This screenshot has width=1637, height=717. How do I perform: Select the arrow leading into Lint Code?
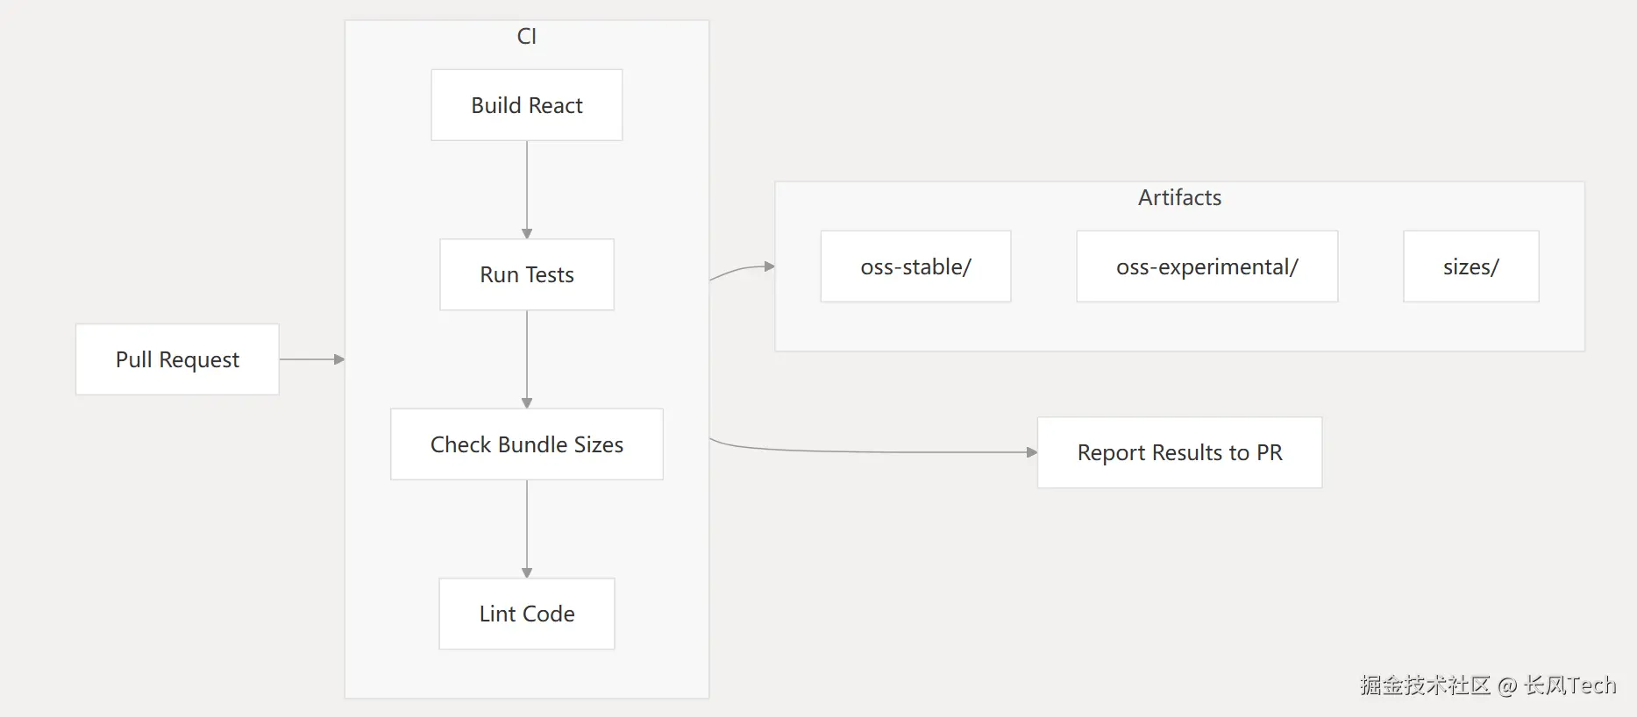click(527, 528)
